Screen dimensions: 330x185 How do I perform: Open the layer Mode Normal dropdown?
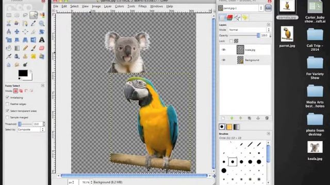pos(249,30)
